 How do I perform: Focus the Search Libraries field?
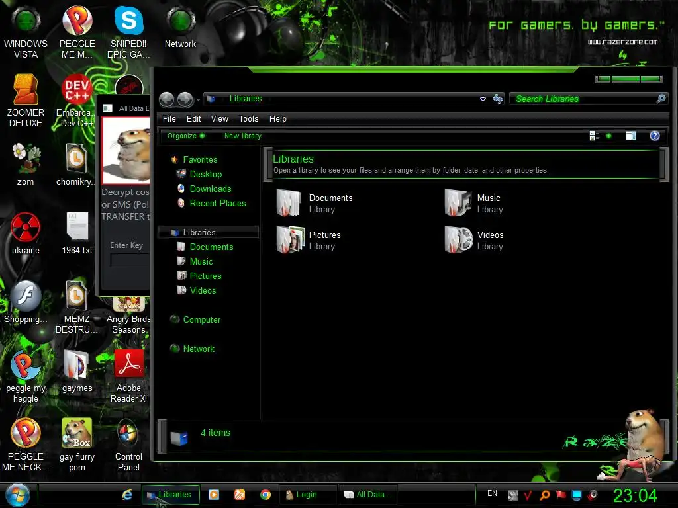pyautogui.click(x=584, y=99)
